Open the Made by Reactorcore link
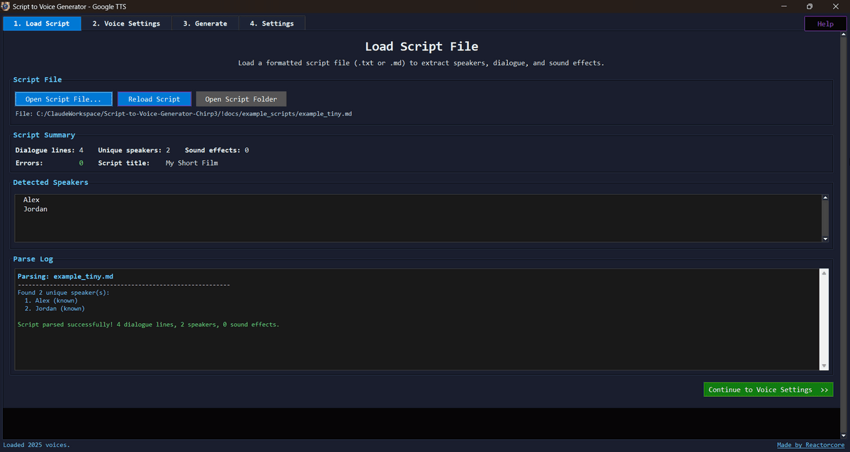The width and height of the screenshot is (850, 452). 812,445
